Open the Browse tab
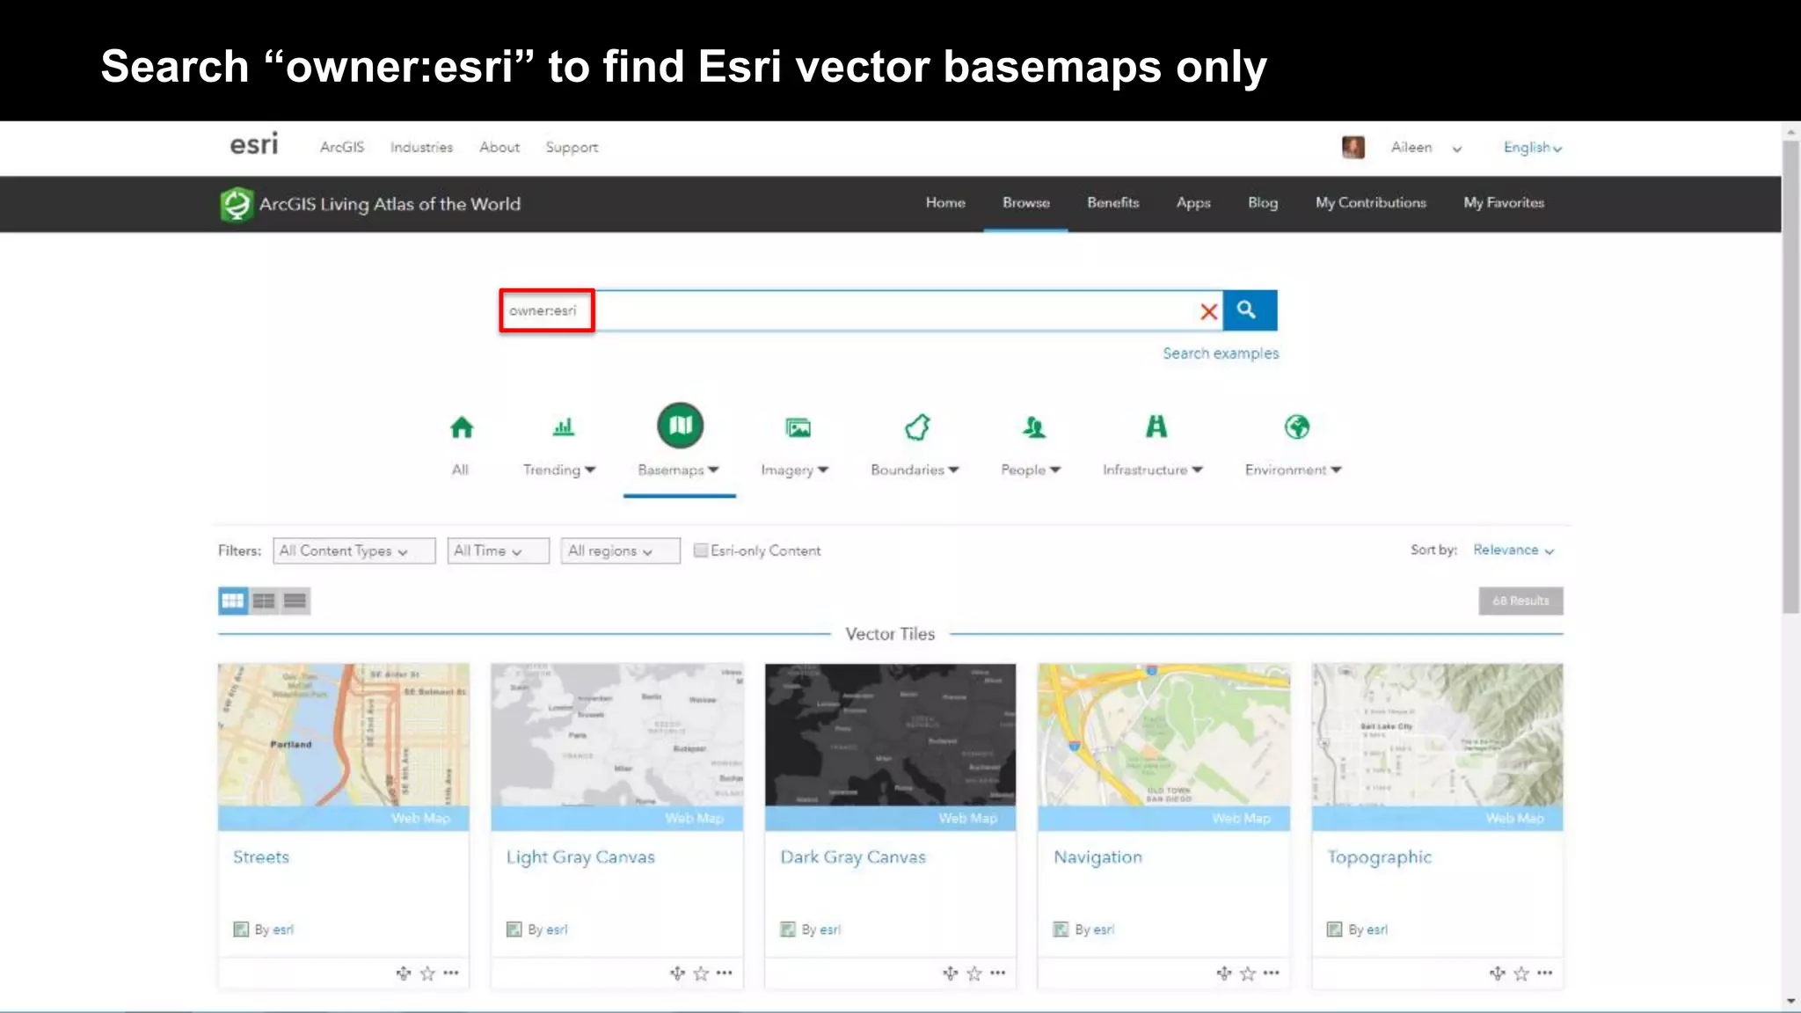The width and height of the screenshot is (1801, 1013). (1026, 202)
